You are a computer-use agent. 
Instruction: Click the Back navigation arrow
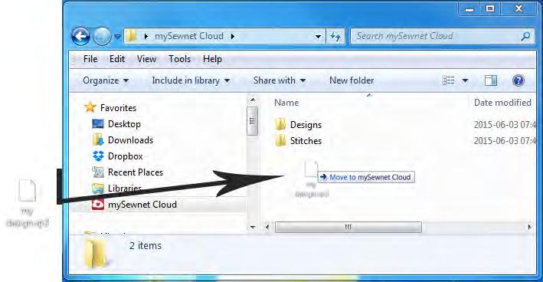click(80, 36)
